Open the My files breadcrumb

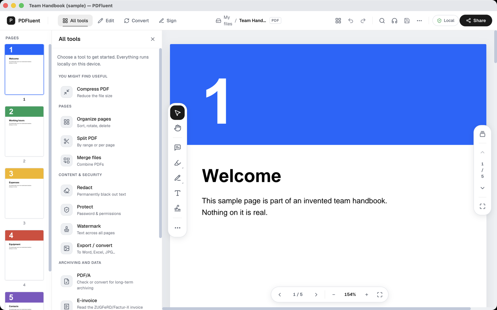[x=224, y=20]
